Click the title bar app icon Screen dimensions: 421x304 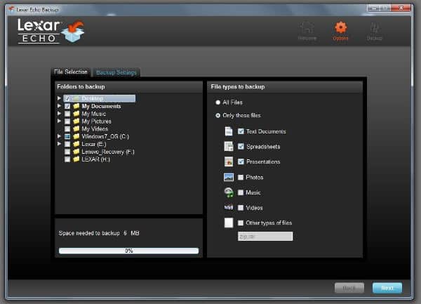11,9
